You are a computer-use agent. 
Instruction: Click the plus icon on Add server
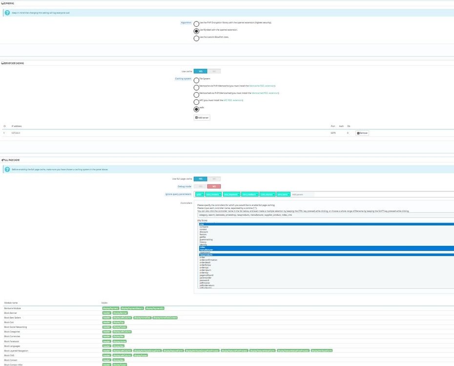coord(197,118)
